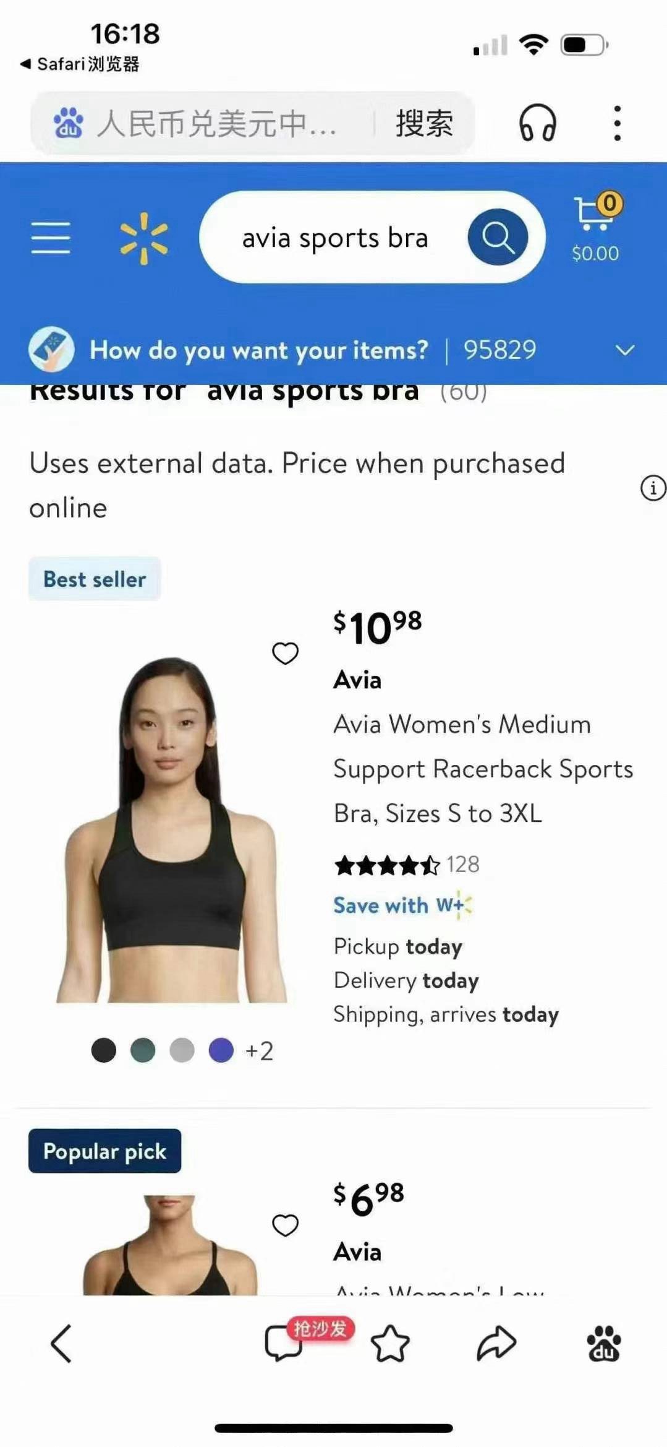The width and height of the screenshot is (667, 1447).
Task: Tap the browser back arrow
Action: [x=61, y=1343]
